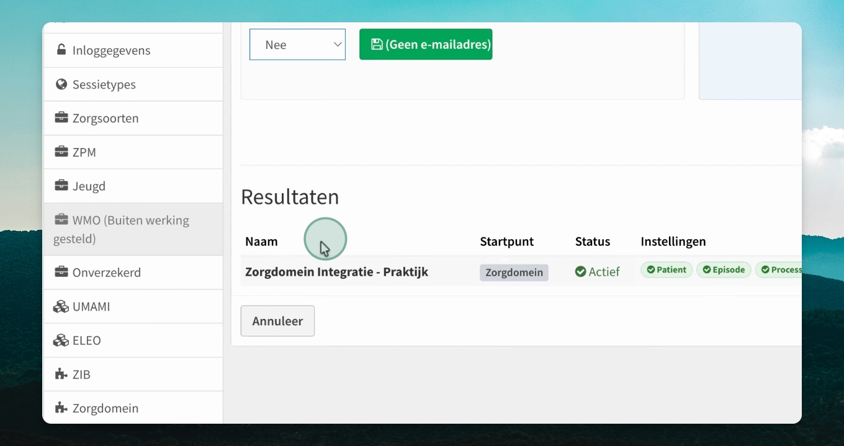Select WMO (Buiten werking gesteld)
Screen dimensions: 844x446
click(133, 229)
